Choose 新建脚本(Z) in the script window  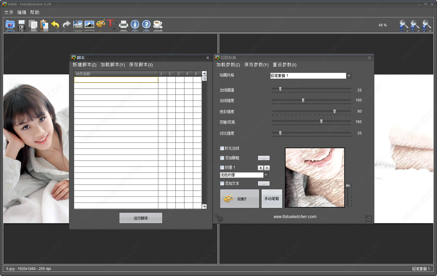click(x=84, y=65)
